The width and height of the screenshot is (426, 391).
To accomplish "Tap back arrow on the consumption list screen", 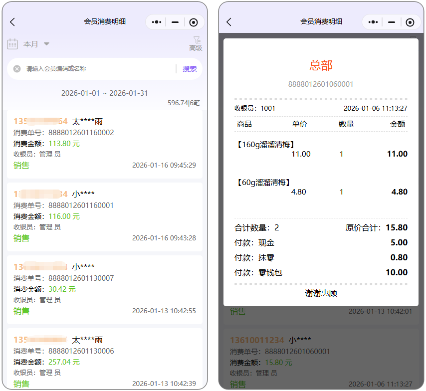I will 12,22.
